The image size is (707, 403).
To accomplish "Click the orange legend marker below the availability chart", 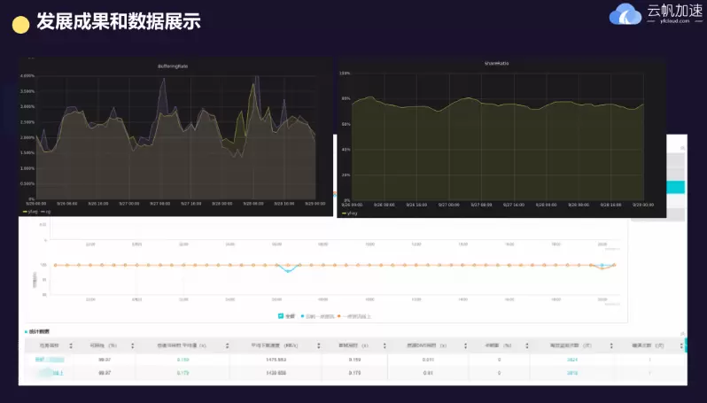I will [338, 316].
